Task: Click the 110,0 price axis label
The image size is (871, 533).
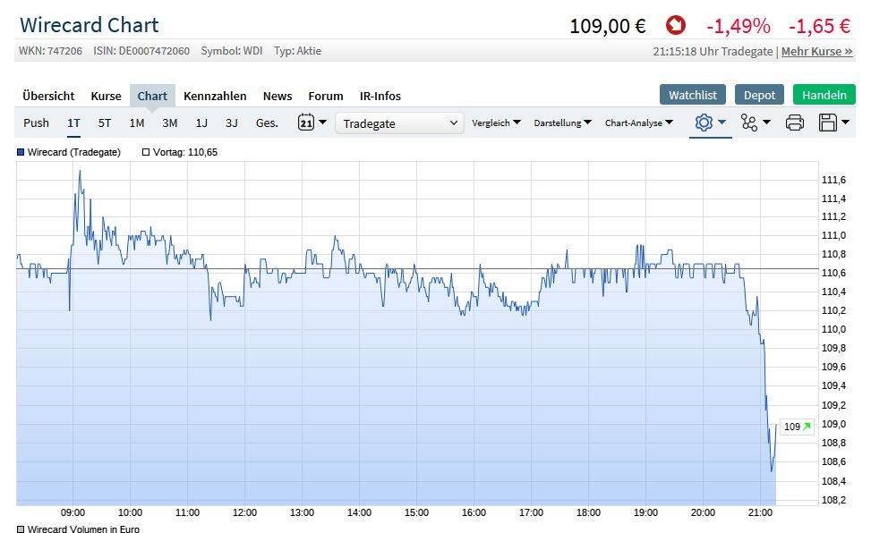Action: 833,329
